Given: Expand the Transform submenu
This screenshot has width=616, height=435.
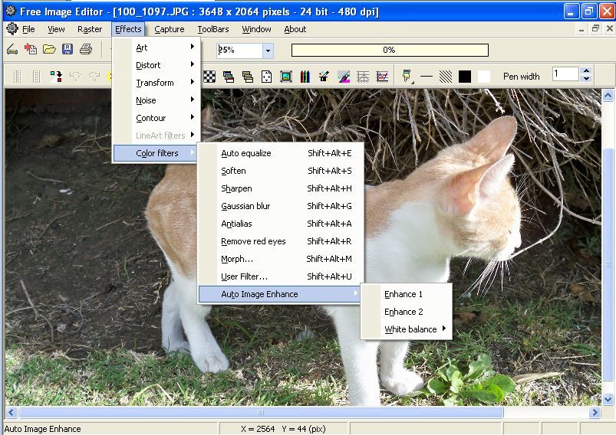Looking at the screenshot, I should 156,83.
